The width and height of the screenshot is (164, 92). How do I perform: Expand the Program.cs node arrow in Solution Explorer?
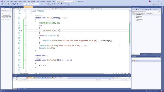(134, 21)
